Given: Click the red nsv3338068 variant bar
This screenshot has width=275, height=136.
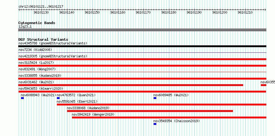Looking at the screenshot, I should [x=150, y=111].
